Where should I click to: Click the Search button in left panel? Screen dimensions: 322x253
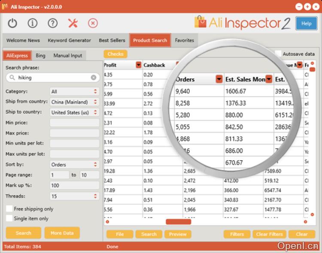[24, 233]
